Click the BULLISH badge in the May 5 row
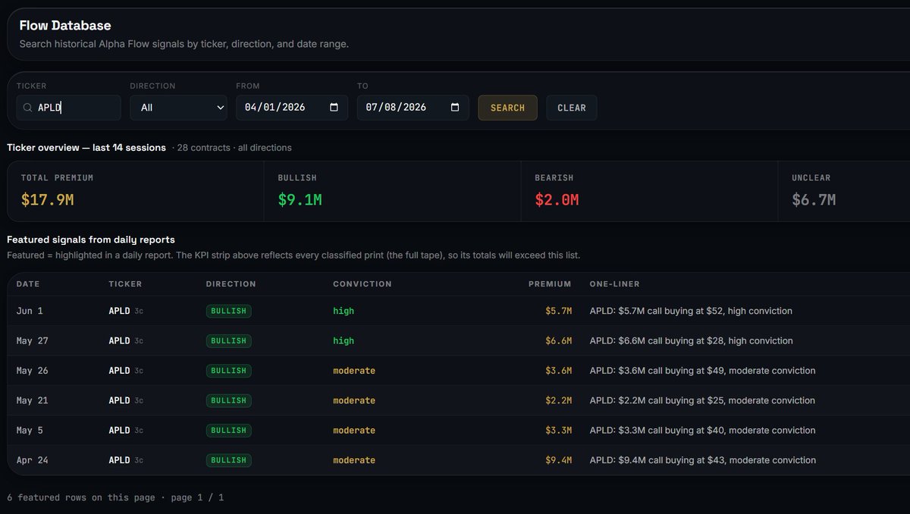 [229, 431]
